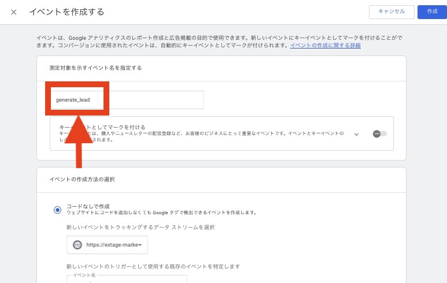
Task: Expand the key event description chevron
Action: coord(356,134)
